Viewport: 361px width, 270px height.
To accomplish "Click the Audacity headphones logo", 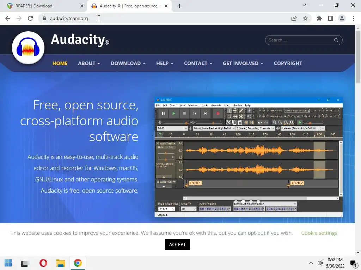I will (28, 47).
